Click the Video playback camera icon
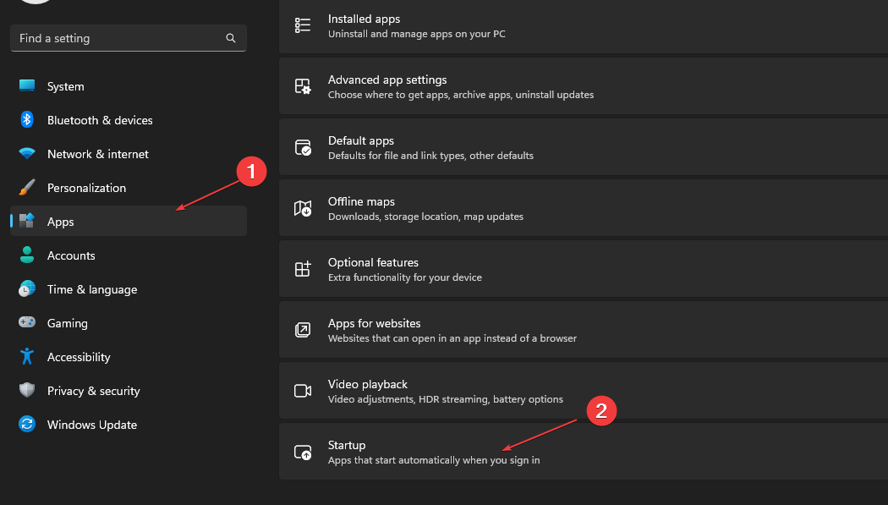The height and width of the screenshot is (505, 888). coord(302,390)
